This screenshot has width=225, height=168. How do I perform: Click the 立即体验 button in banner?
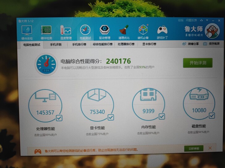coord(194,149)
